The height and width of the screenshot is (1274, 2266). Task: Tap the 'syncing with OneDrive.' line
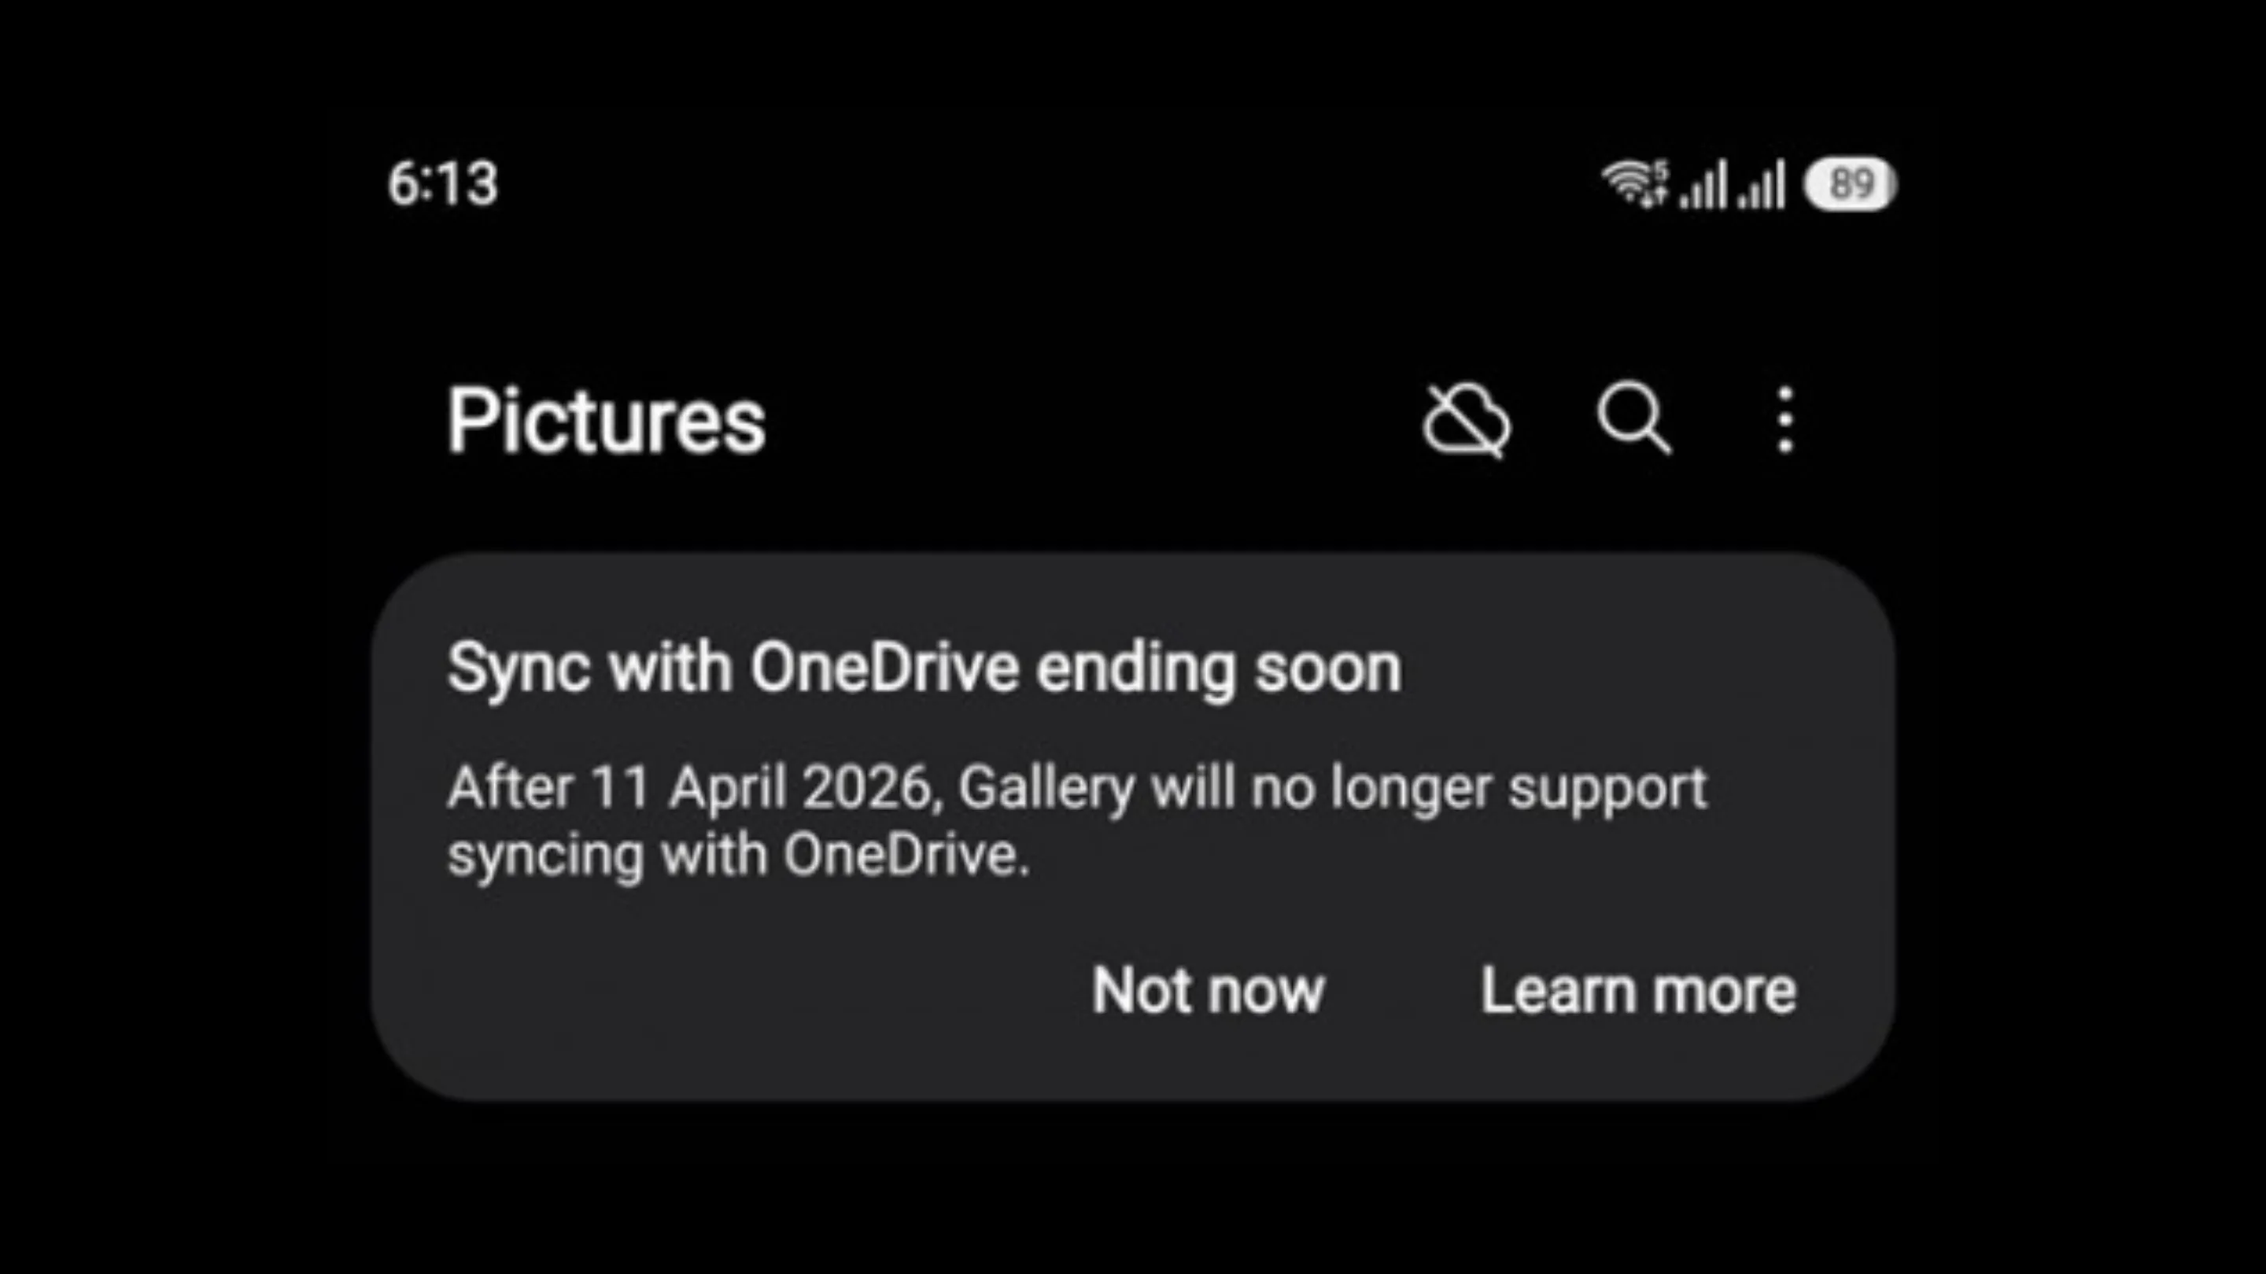click(x=738, y=855)
